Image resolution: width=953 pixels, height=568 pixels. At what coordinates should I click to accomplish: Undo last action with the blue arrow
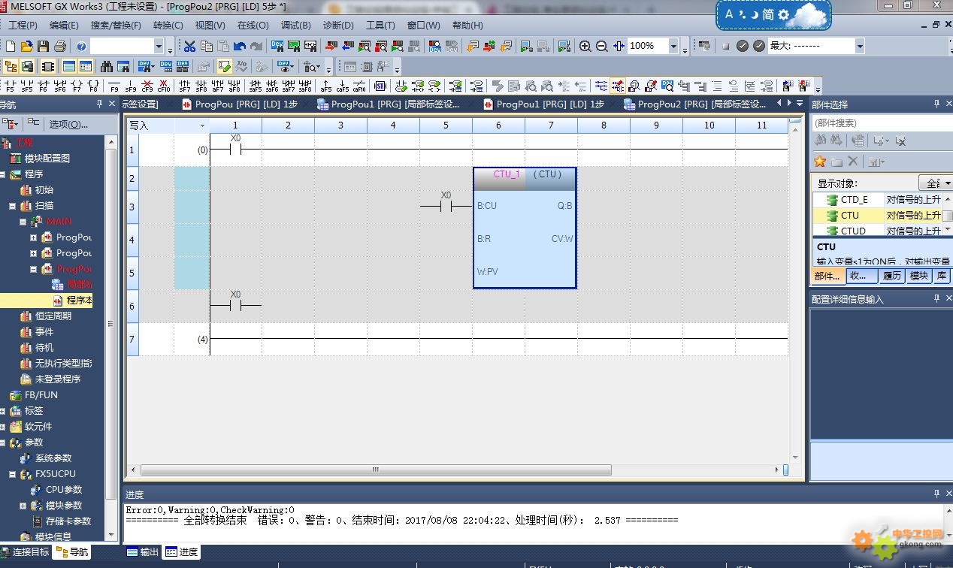click(x=240, y=46)
